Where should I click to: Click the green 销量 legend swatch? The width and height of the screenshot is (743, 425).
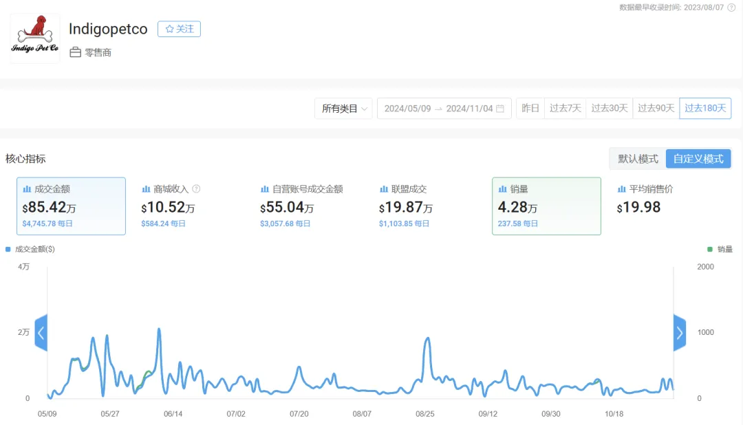tap(710, 249)
